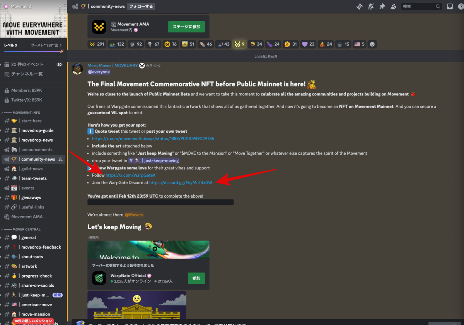Open the movedrop-feedback channel
Image resolution: width=464 pixels, height=325 pixels.
33,247
